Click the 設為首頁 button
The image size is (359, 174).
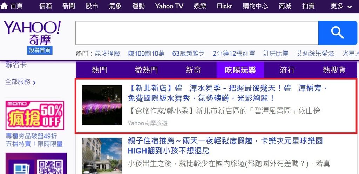point(40,50)
